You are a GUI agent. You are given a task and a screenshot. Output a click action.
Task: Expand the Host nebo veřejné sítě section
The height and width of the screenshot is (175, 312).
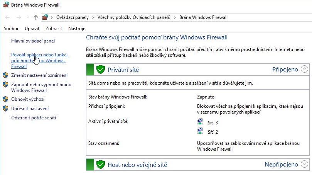tap(304, 164)
